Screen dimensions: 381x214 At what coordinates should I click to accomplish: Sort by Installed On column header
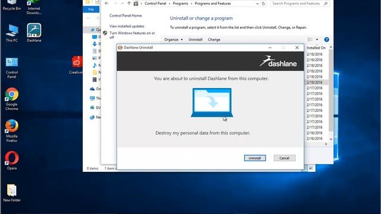[x=316, y=48]
